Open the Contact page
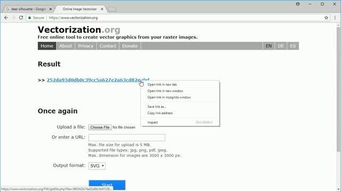This screenshot has height=192, width=341. point(108,46)
